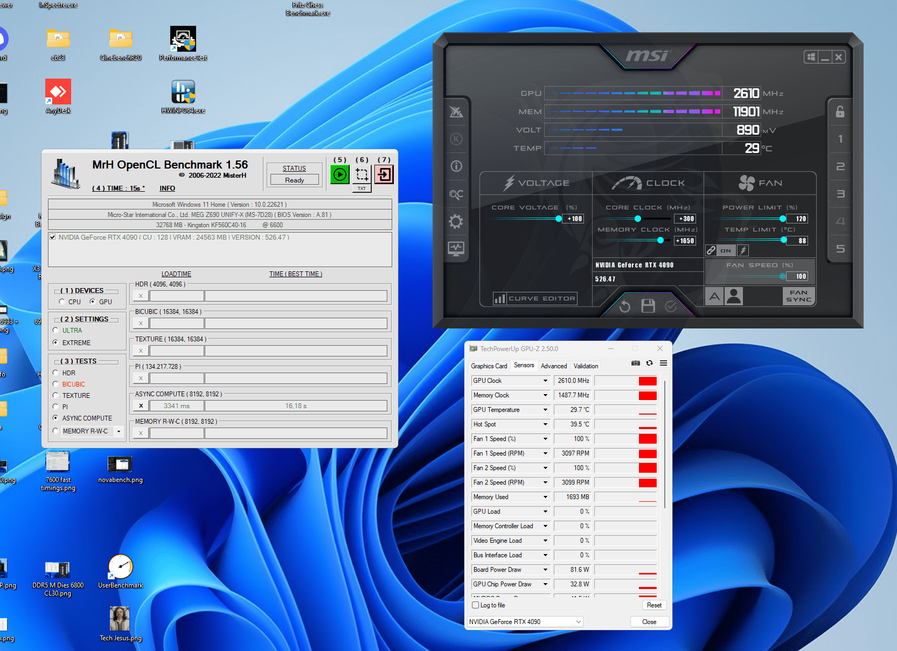Adjust the Core Voltage slider handle

tap(559, 219)
